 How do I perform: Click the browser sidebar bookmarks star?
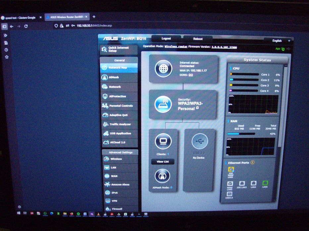pos(7,57)
